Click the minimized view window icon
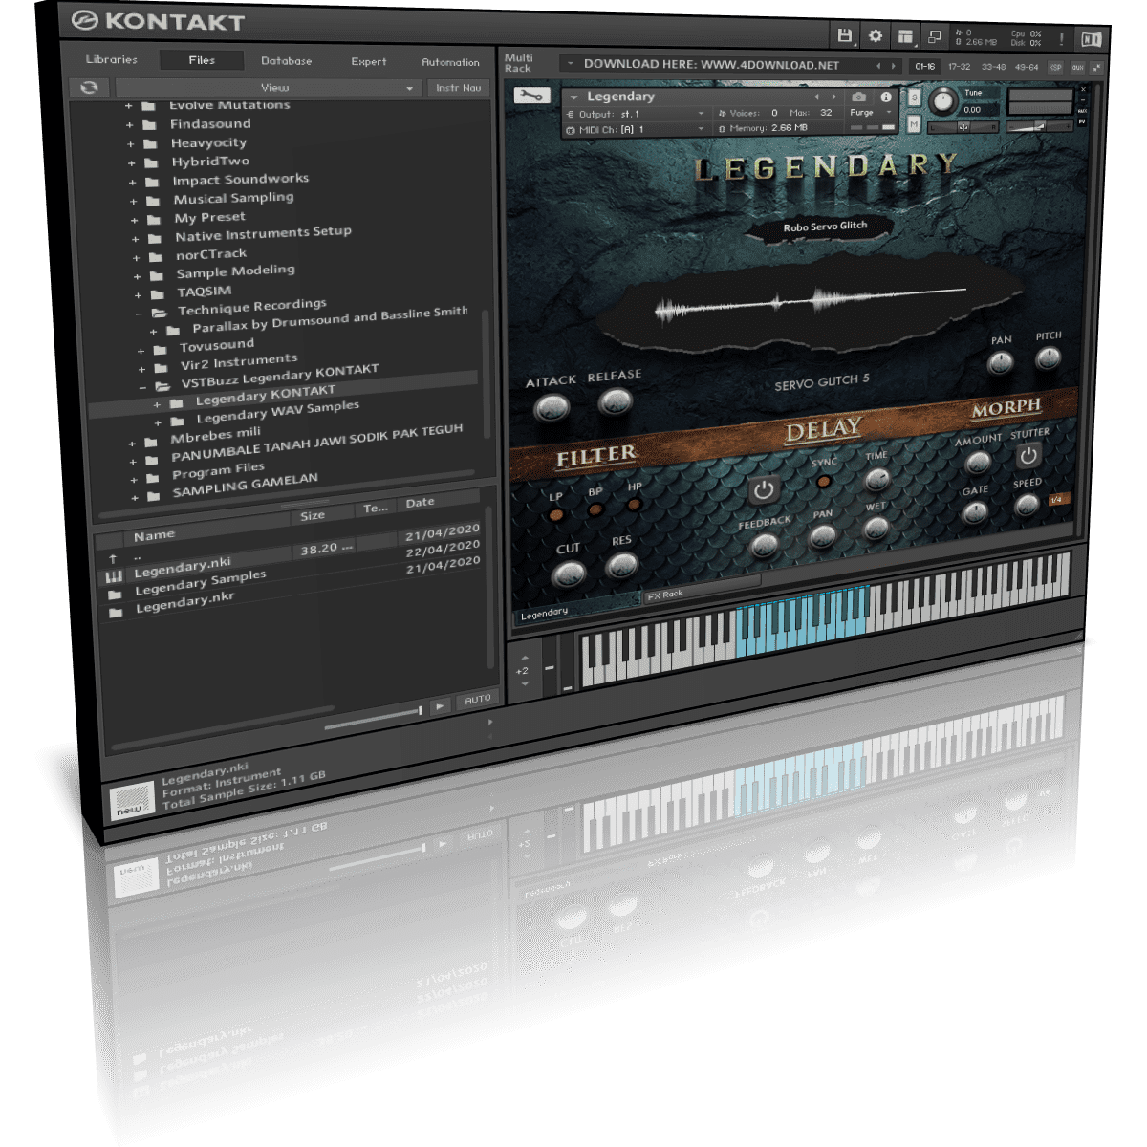Viewport: 1147px width, 1147px height. [x=935, y=38]
